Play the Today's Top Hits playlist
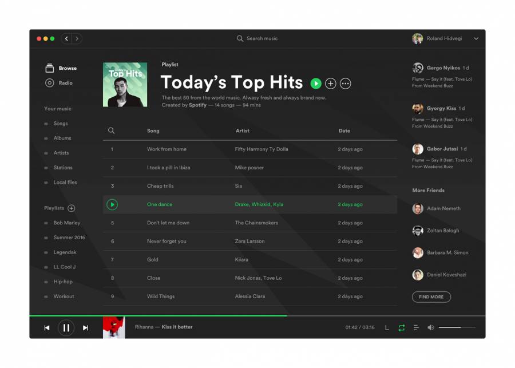 (x=316, y=84)
